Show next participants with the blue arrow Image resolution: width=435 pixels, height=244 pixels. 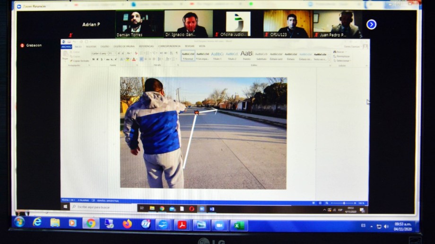[x=371, y=25]
